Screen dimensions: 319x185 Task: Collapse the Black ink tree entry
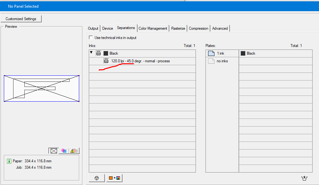pos(91,52)
